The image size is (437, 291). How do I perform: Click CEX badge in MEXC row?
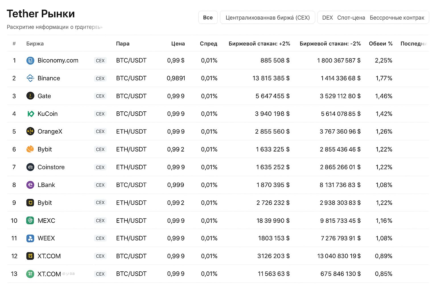click(100, 221)
